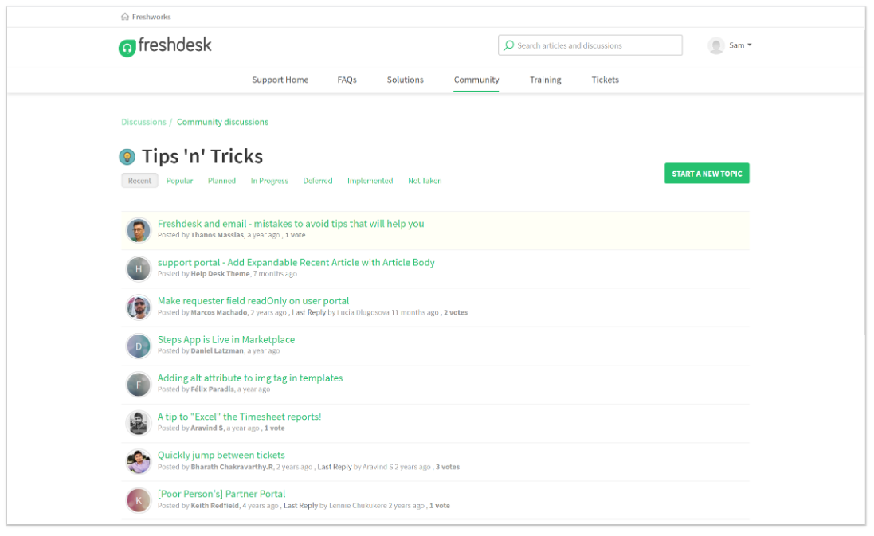Open the Discussions breadcrumb link
Screen dimensions: 874x536
(143, 121)
